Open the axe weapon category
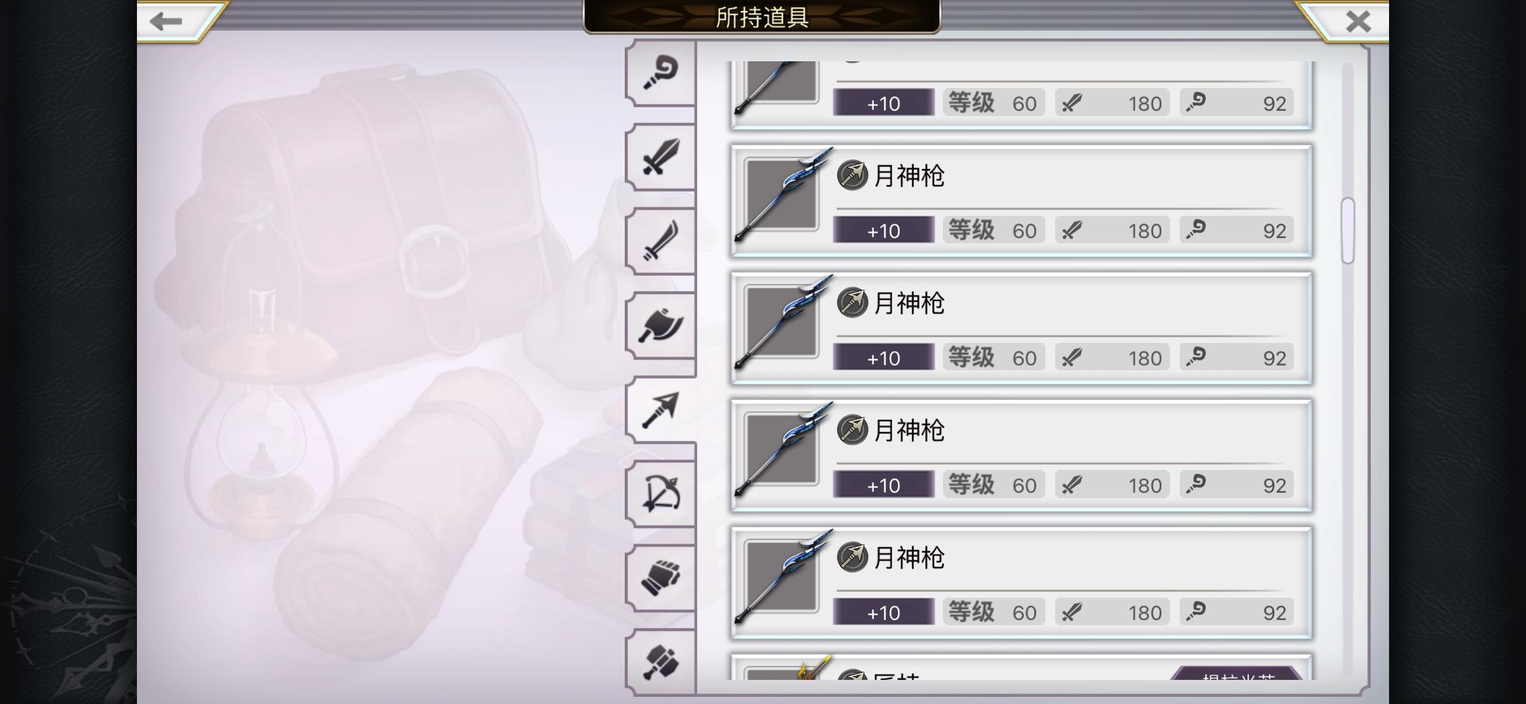The image size is (1526, 704). [x=660, y=325]
